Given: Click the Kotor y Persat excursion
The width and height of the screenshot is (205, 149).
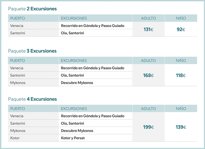Looking at the screenshot, I should 73,138.
